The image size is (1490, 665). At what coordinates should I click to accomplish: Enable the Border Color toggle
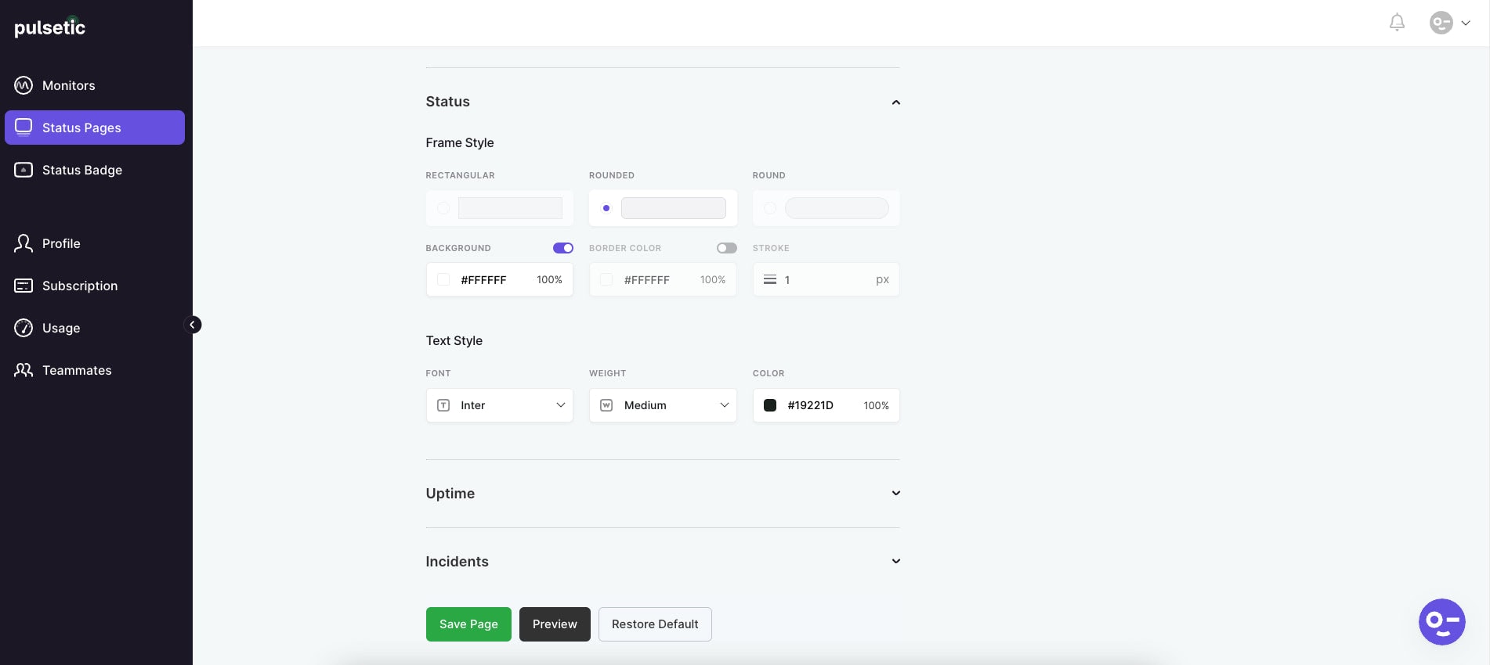click(x=727, y=248)
